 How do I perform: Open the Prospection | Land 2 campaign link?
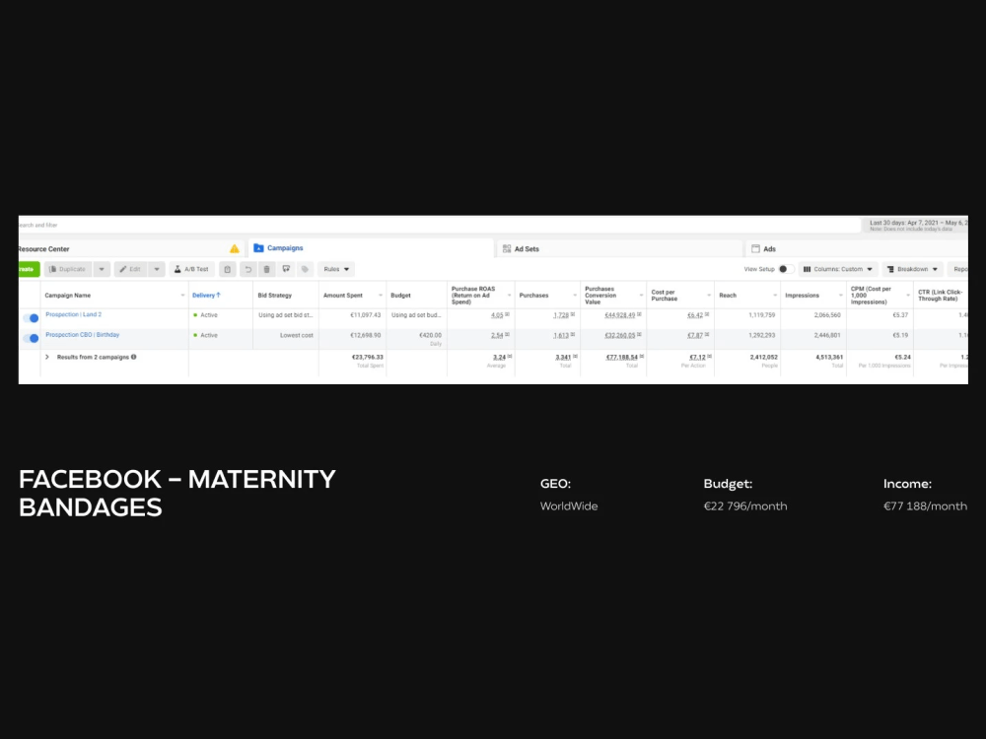click(x=74, y=314)
